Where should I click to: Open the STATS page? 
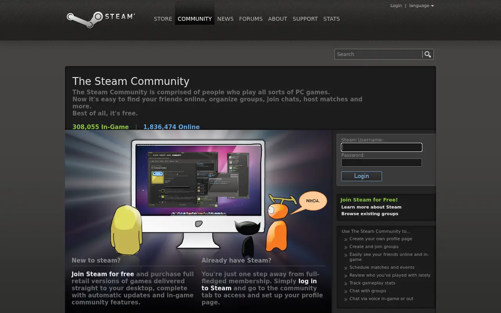[332, 19]
